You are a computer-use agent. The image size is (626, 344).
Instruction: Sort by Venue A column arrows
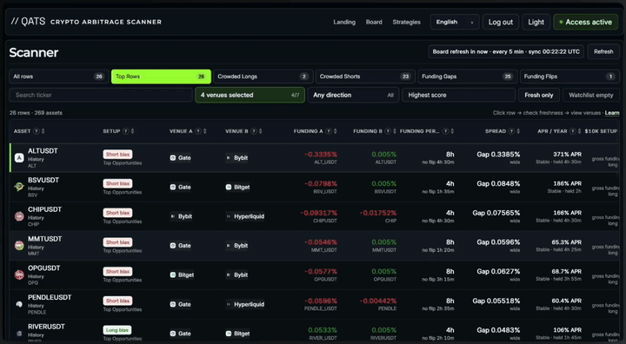click(x=205, y=131)
